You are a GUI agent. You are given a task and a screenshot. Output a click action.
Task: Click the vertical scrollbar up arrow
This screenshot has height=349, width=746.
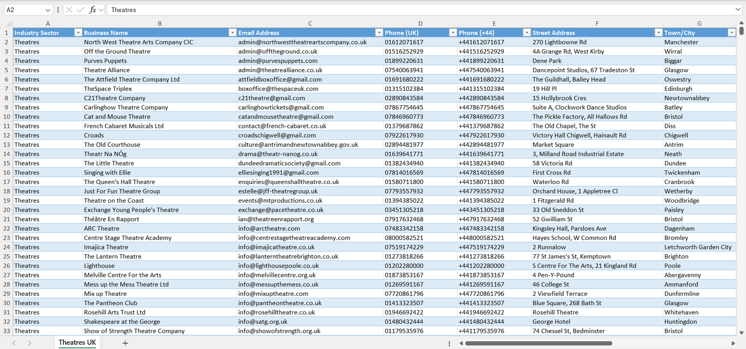pos(741,23)
